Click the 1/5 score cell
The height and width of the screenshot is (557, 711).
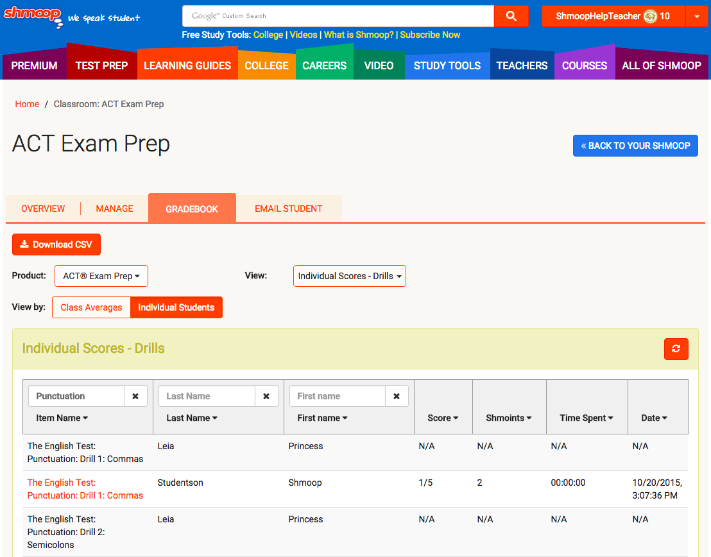(426, 483)
